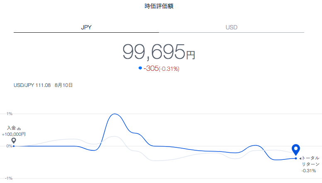Click the 99,695円 valuation amount
Screen dimensions: 322x183
(159, 52)
